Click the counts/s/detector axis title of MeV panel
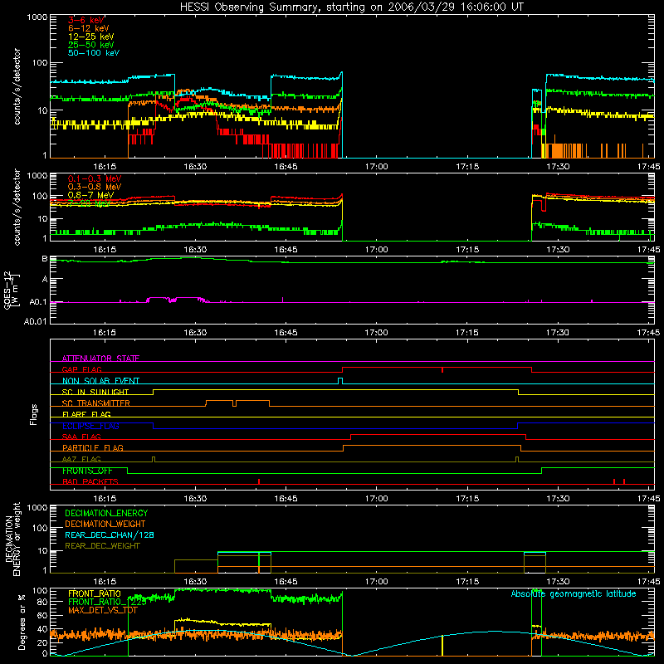The height and width of the screenshot is (664, 664). [x=17, y=207]
